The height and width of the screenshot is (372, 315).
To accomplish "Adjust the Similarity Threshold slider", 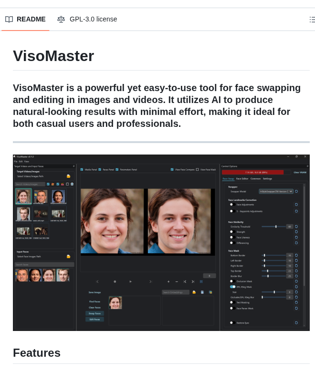I will coord(273,227).
